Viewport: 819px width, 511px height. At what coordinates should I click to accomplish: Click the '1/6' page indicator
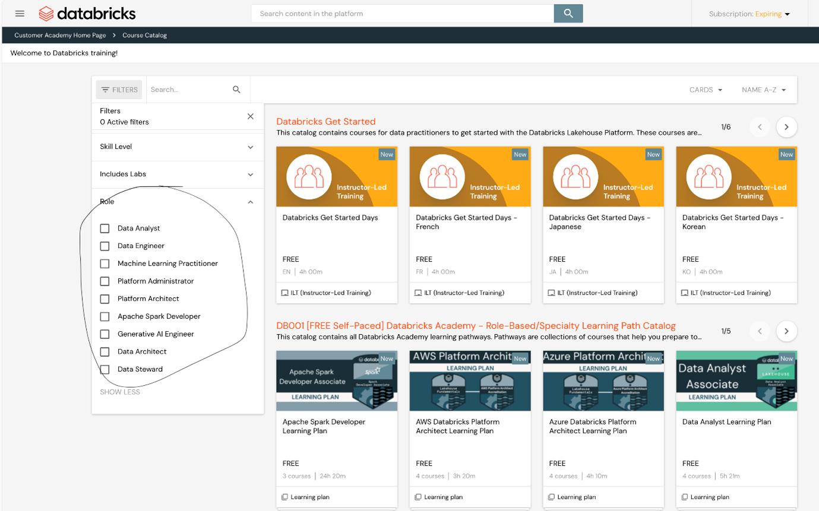click(726, 127)
